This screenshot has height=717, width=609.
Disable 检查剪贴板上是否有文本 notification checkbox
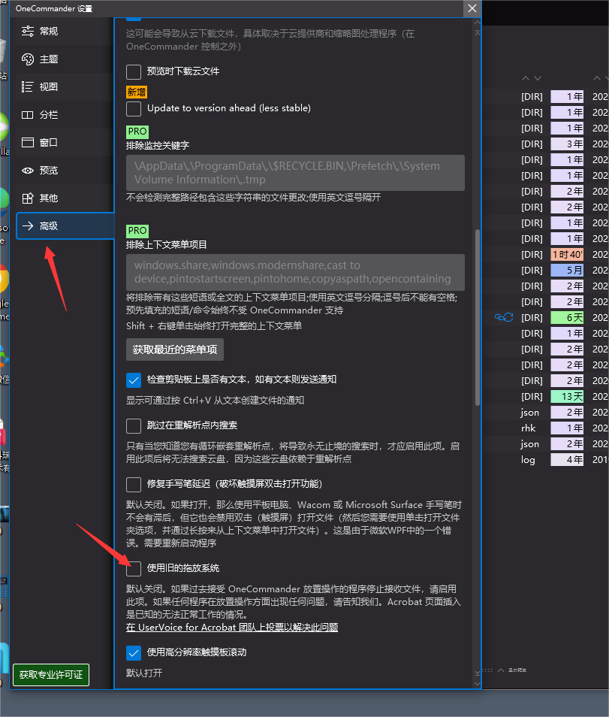pyautogui.click(x=134, y=380)
